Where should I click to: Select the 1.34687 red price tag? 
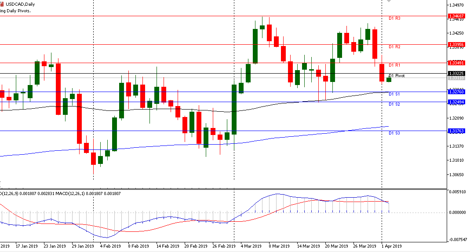click(457, 16)
